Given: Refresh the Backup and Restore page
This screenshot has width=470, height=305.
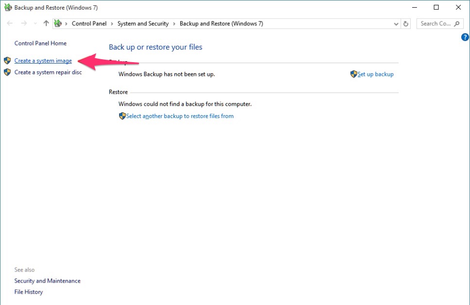Looking at the screenshot, I should [x=406, y=24].
